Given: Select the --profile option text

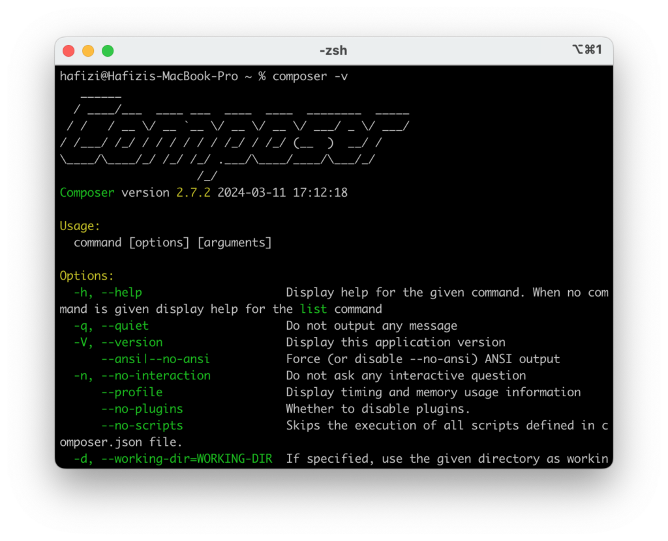Looking at the screenshot, I should pos(132,392).
